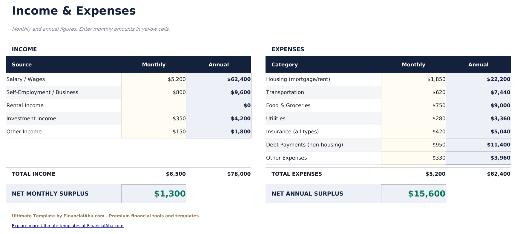This screenshot has height=234, width=517.
Task: Select the Total Income monthly $6,500 value
Action: pos(176,174)
